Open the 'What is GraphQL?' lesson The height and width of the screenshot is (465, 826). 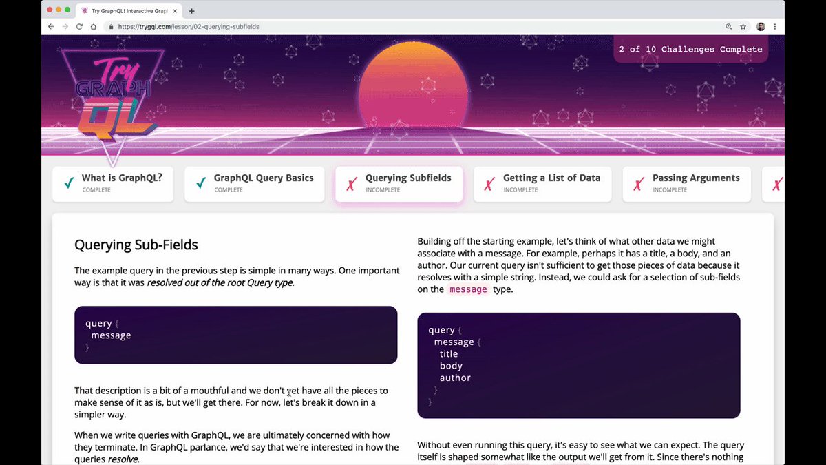point(113,183)
